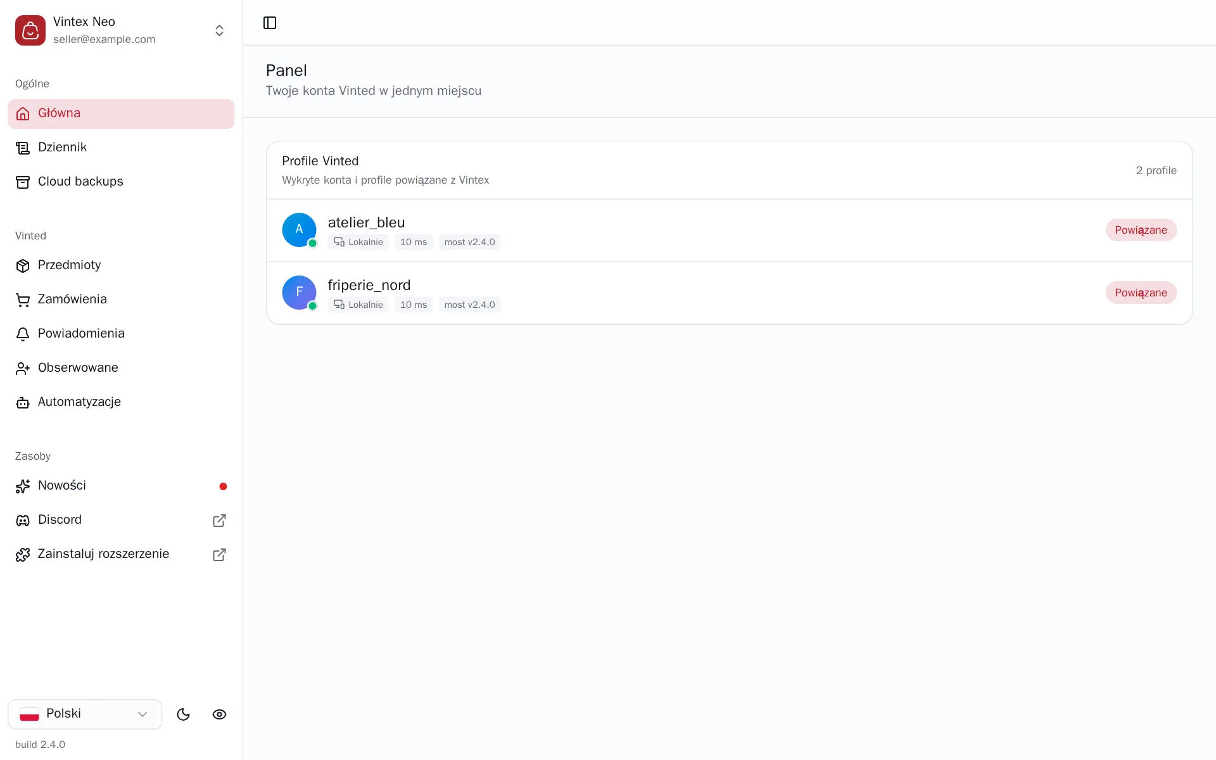Click the green online dot on friperie_nord avatar

coord(312,306)
